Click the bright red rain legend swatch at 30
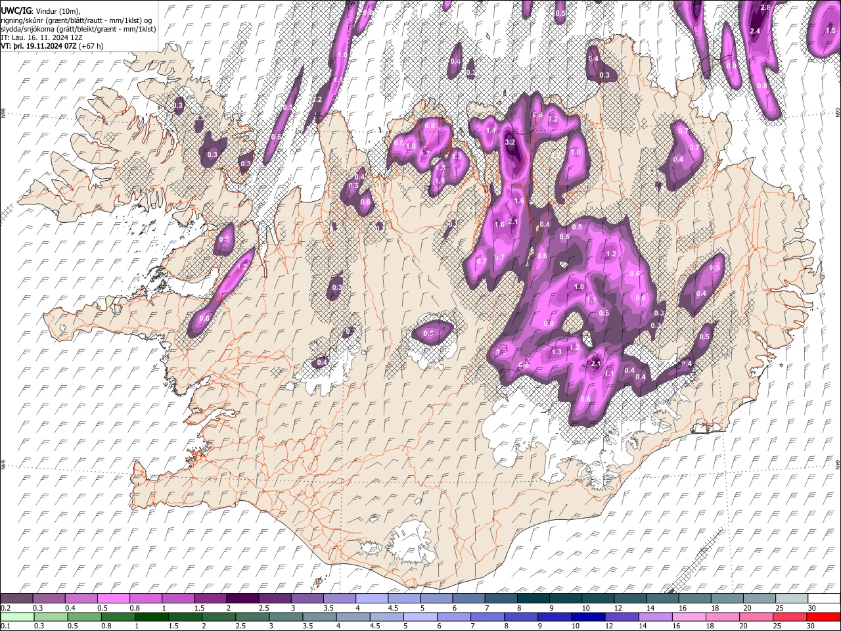This screenshot has height=631, width=841. pos(823,617)
